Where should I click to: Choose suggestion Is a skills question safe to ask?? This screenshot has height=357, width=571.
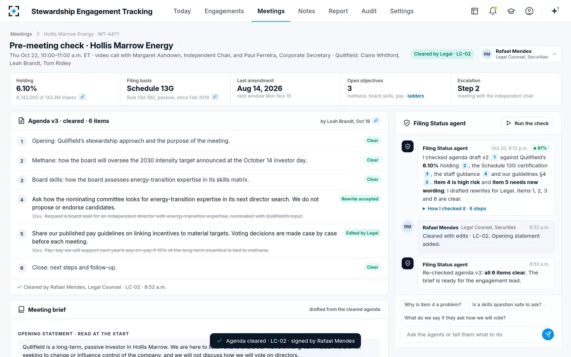(506, 305)
